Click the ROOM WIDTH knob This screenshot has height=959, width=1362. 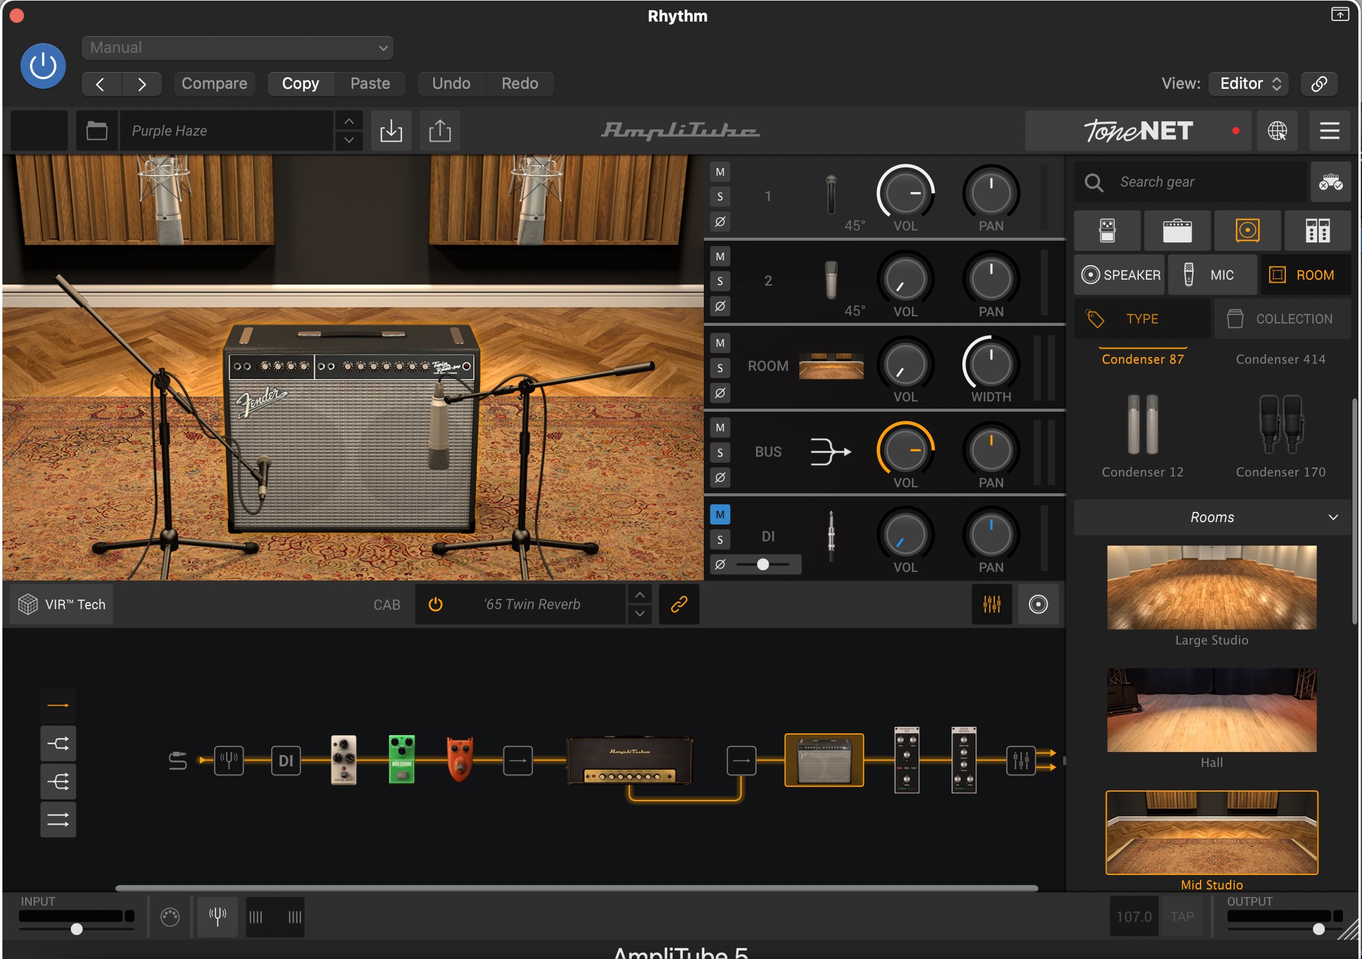tap(991, 364)
